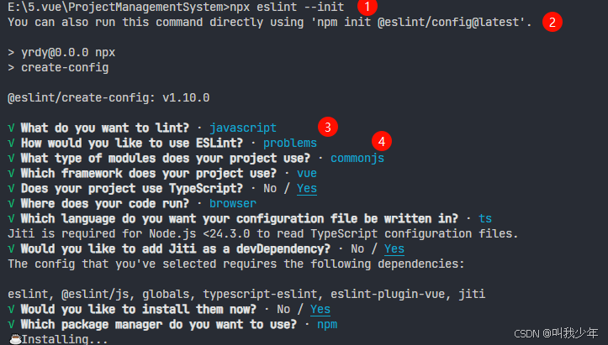The width and height of the screenshot is (608, 345).
Task: Select Yes for 'install them now' prompt
Action: tap(320, 310)
